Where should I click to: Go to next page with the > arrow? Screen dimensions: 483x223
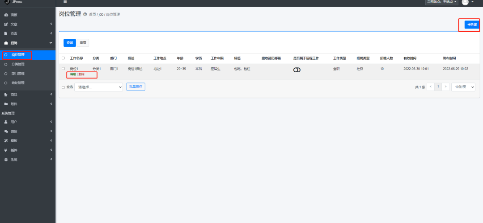tap(445, 87)
